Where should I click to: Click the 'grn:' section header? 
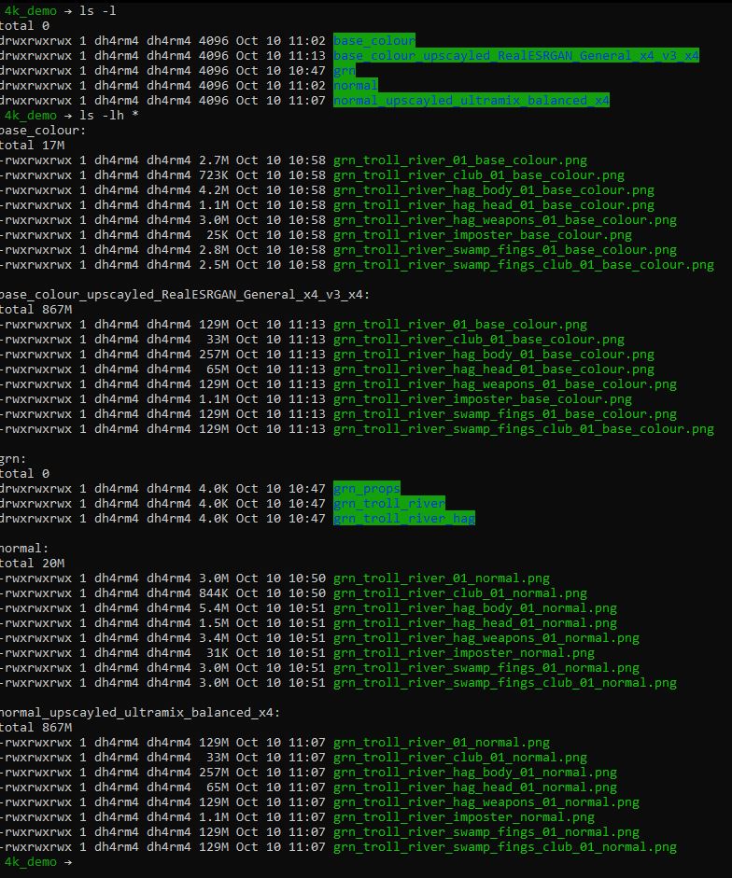click(13, 459)
